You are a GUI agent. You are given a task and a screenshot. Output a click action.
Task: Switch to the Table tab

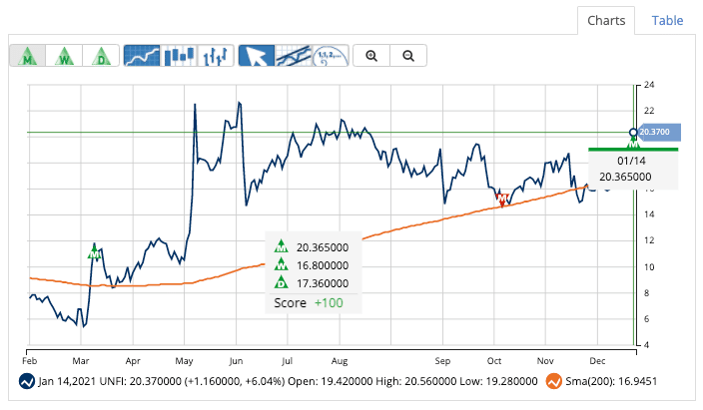[x=667, y=21]
